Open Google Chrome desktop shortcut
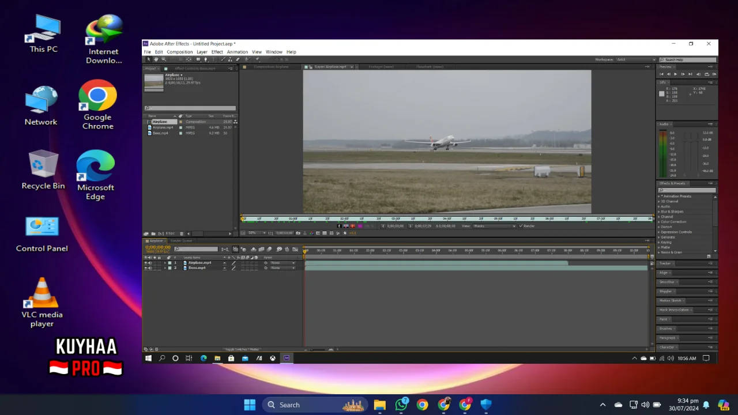738x415 pixels. pos(97,105)
